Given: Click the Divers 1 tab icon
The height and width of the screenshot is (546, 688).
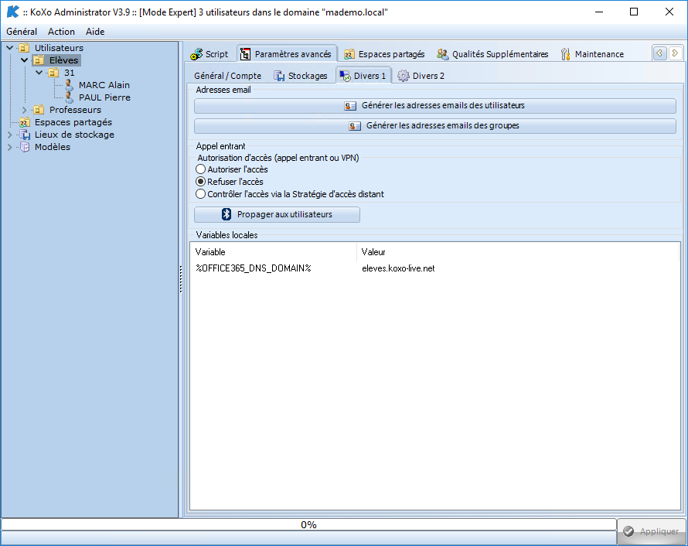Looking at the screenshot, I should pyautogui.click(x=346, y=76).
